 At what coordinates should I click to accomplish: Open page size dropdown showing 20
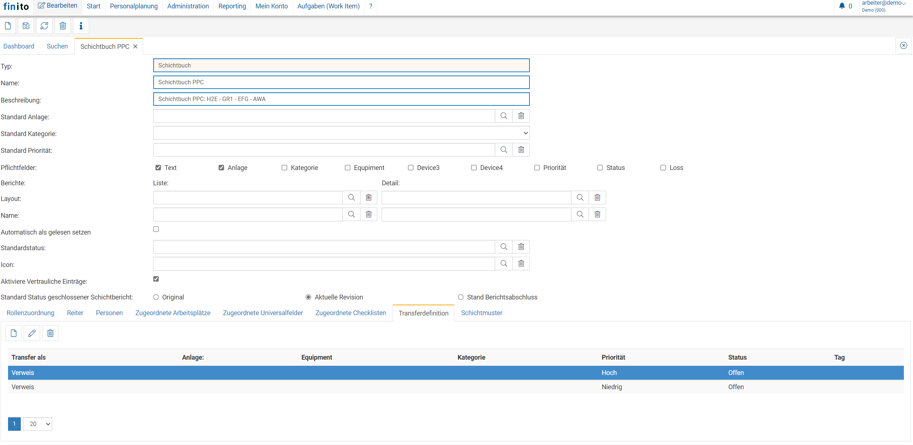coord(38,424)
